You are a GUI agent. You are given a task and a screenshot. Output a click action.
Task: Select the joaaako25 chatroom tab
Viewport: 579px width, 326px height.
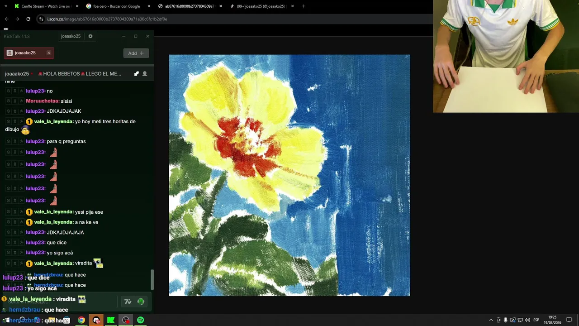pos(28,53)
